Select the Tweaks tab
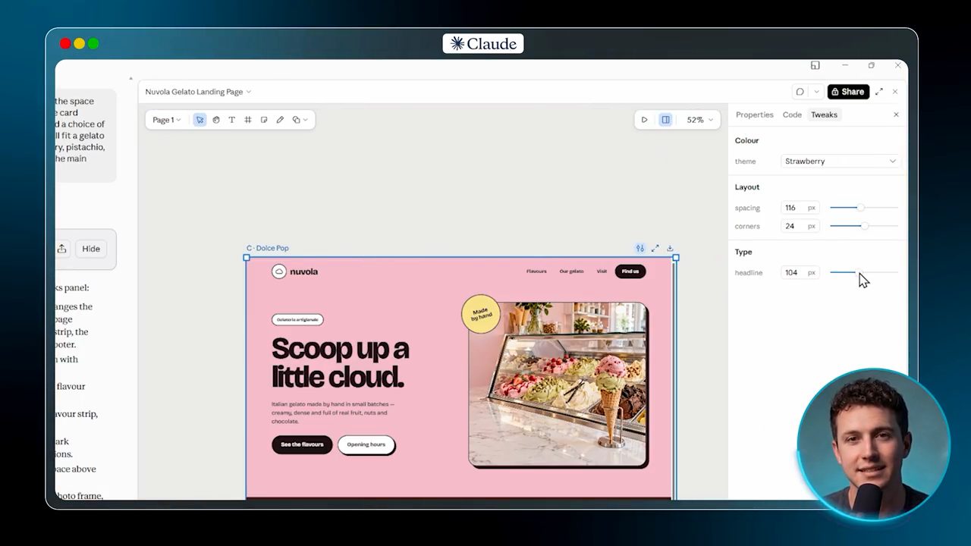The width and height of the screenshot is (971, 546). [824, 115]
